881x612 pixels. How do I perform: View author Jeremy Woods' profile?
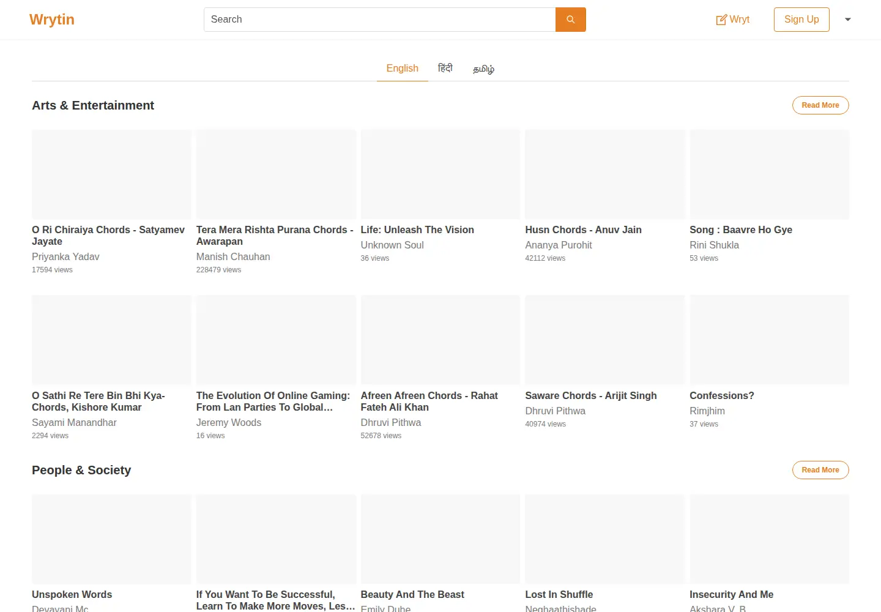[x=229, y=423]
